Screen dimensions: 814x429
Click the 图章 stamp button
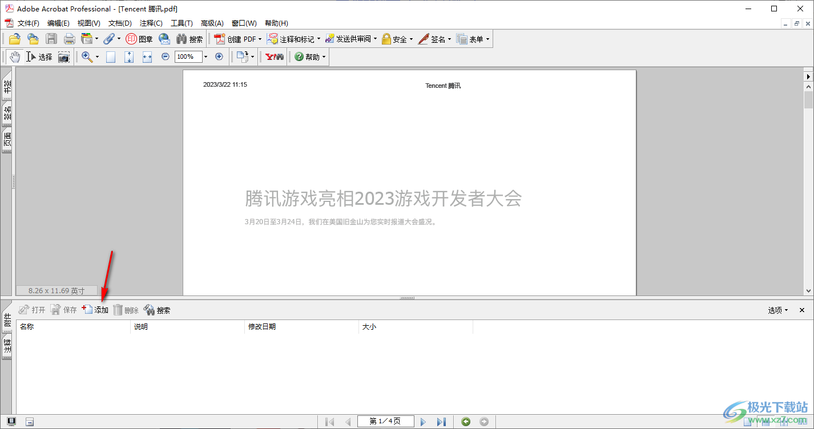coord(139,39)
